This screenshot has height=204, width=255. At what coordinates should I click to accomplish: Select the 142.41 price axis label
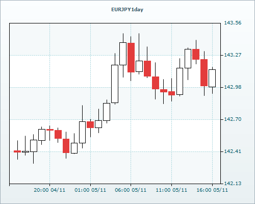233,151
